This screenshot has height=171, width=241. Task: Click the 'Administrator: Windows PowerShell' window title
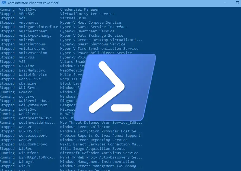pos(33,3)
